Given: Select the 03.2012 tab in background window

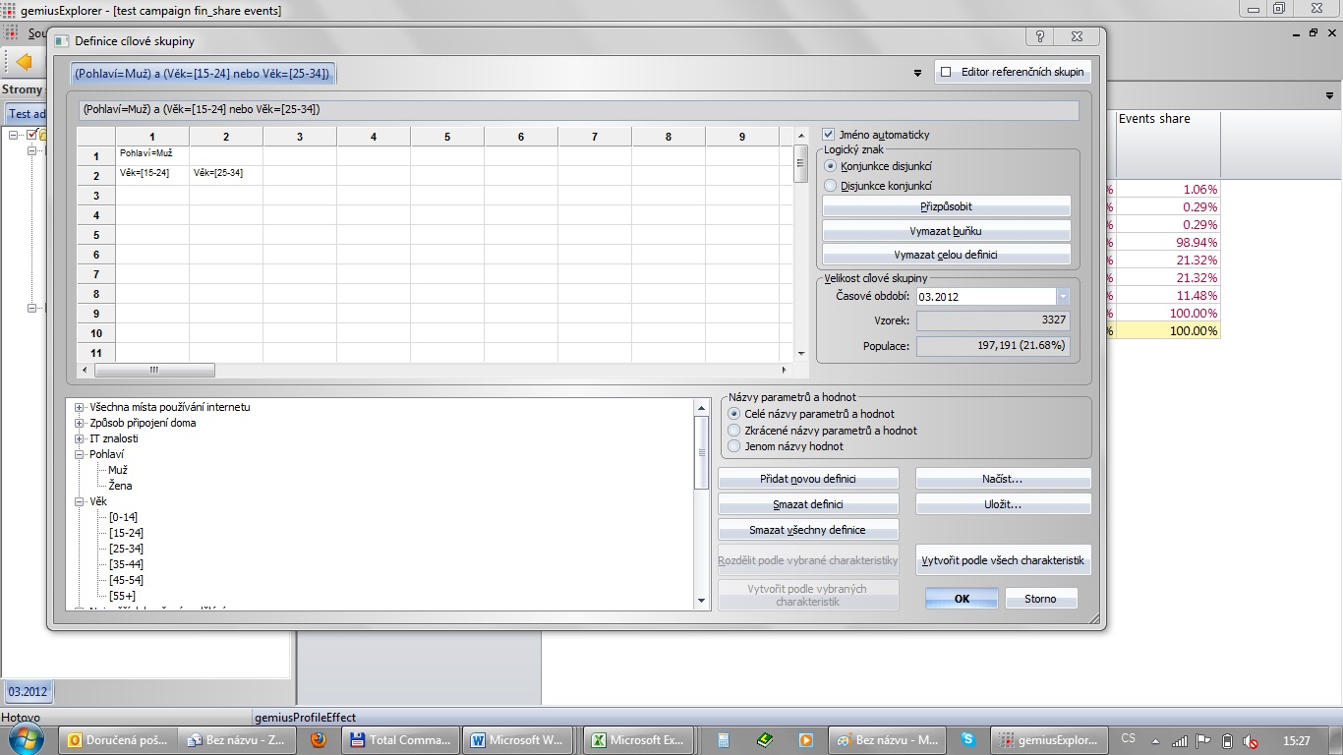Looking at the screenshot, I should click(28, 692).
